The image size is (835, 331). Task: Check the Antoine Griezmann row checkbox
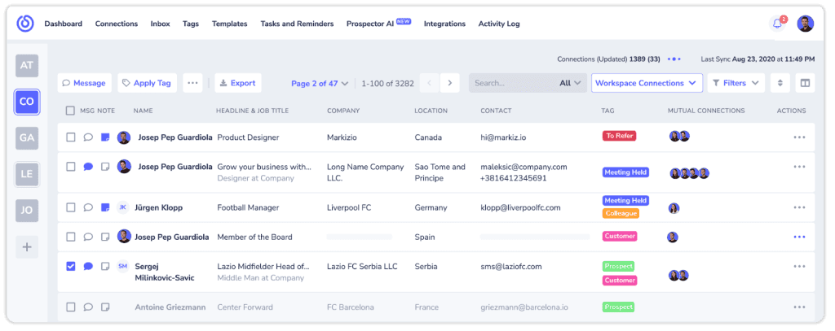tap(71, 307)
